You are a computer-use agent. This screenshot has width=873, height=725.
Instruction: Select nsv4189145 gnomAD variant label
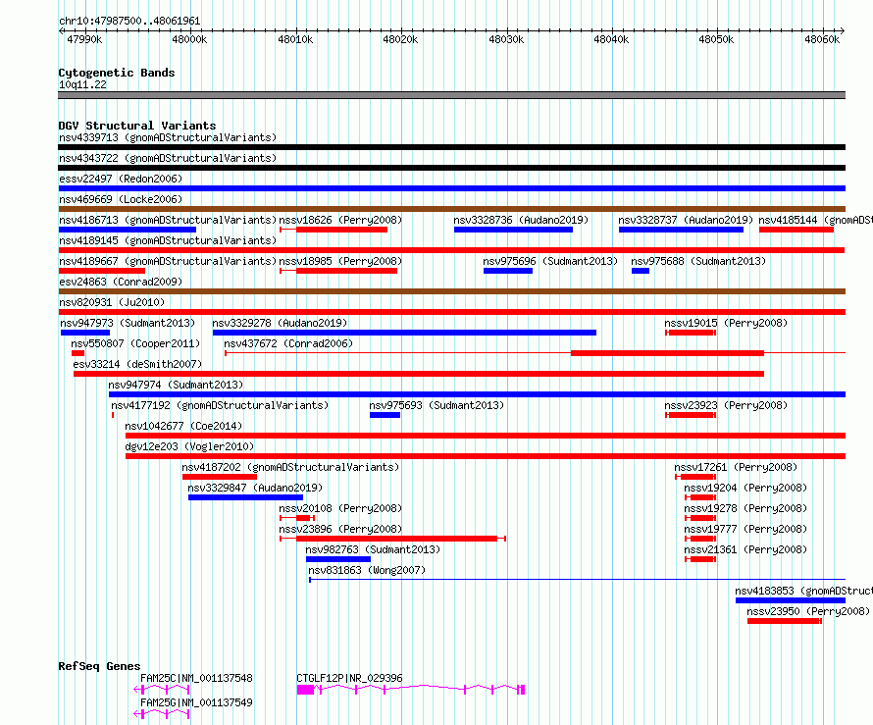point(168,240)
